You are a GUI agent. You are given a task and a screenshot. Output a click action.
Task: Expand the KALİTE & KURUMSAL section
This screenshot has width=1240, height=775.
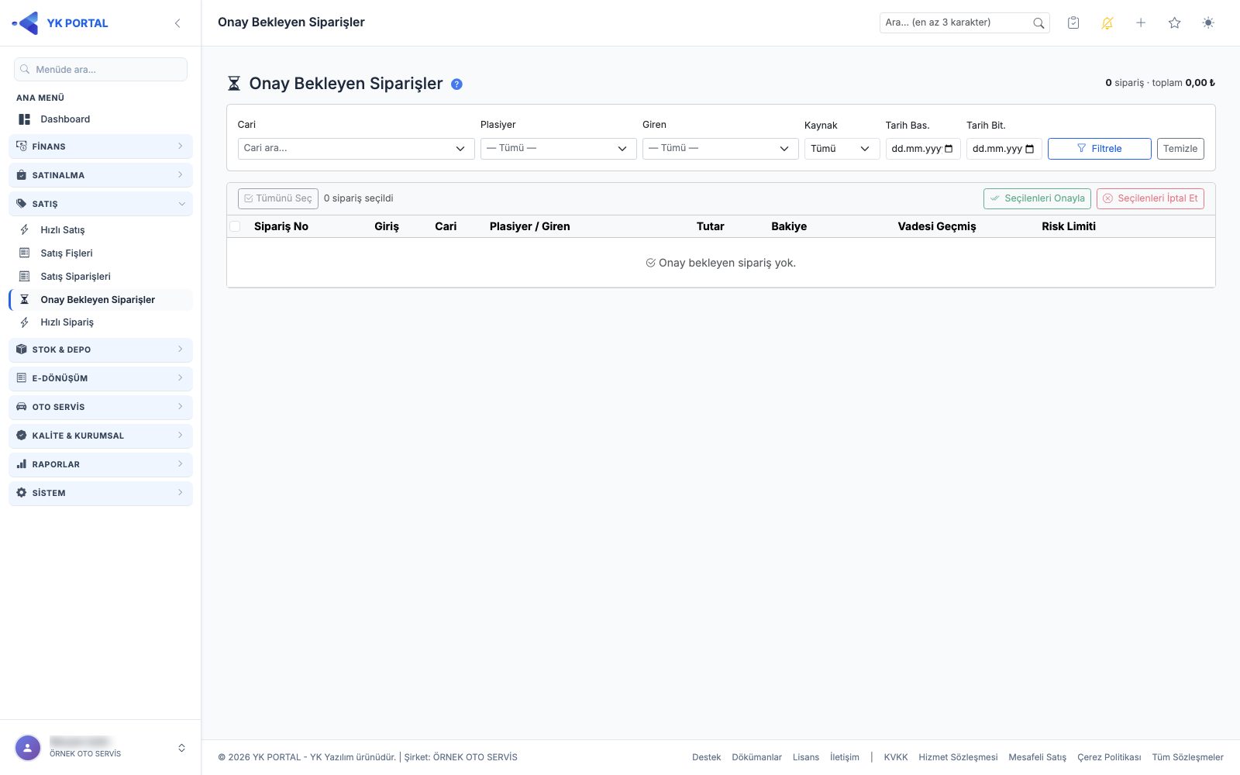click(101, 436)
